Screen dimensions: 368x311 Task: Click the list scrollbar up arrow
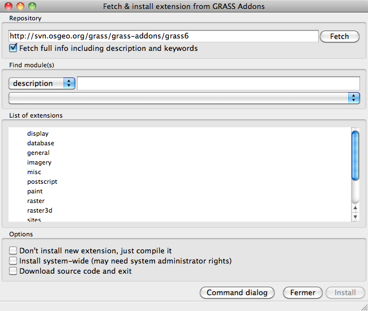click(355, 208)
